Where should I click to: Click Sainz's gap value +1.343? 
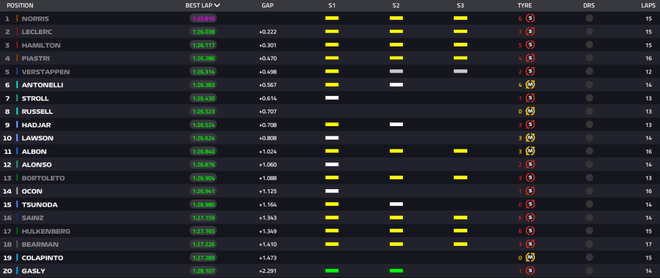tap(268, 218)
